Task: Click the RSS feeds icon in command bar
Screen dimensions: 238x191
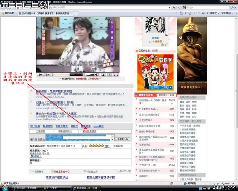Action: pyautogui.click(x=190, y=13)
